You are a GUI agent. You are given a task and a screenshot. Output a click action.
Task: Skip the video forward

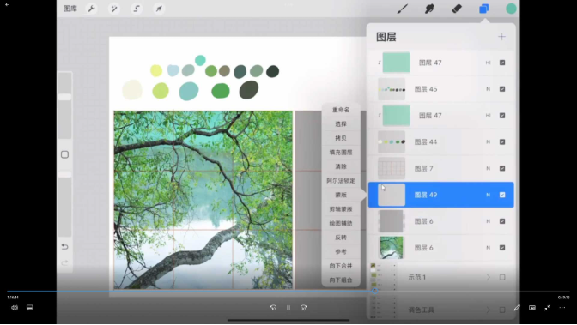(x=303, y=308)
